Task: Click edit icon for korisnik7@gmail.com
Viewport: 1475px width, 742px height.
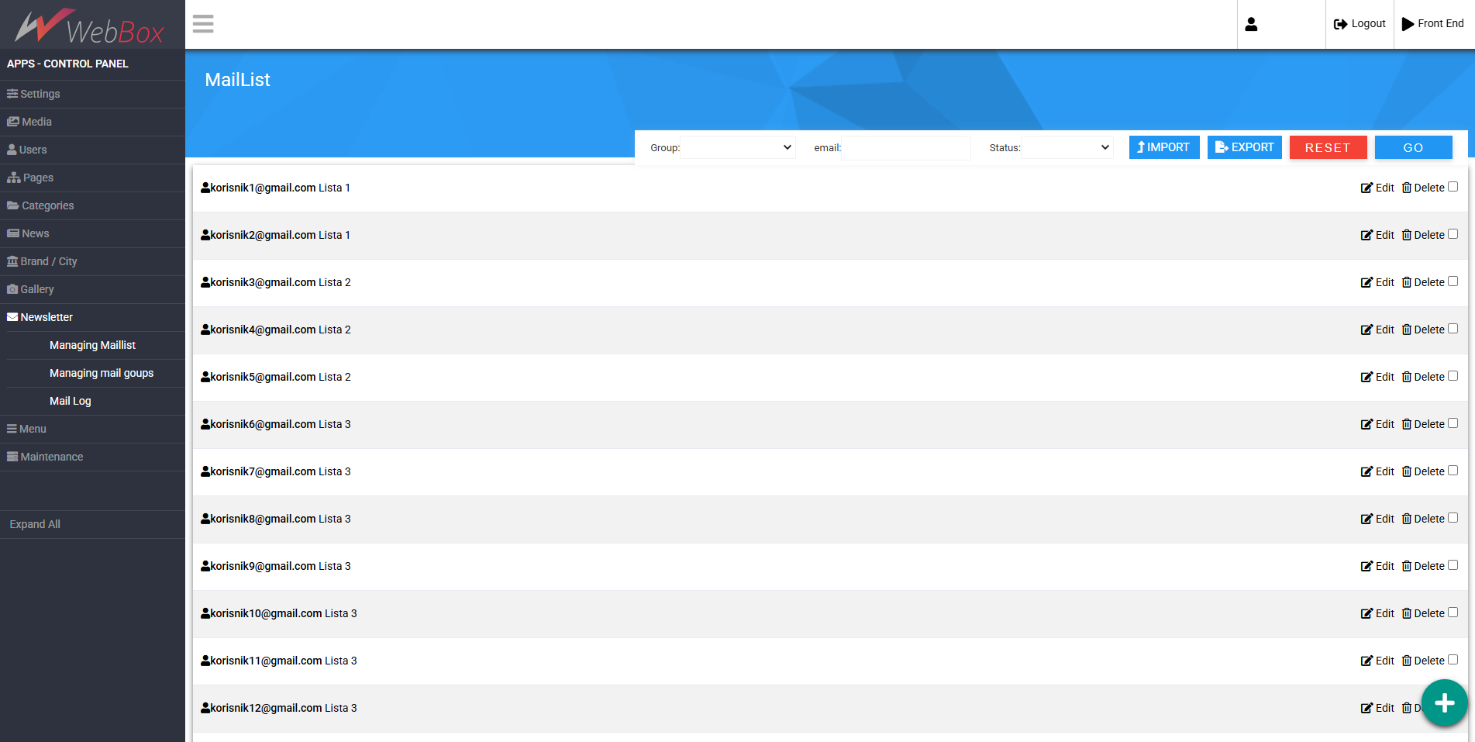Action: click(x=1366, y=472)
